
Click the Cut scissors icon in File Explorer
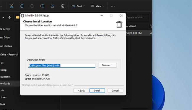click(12, 6)
